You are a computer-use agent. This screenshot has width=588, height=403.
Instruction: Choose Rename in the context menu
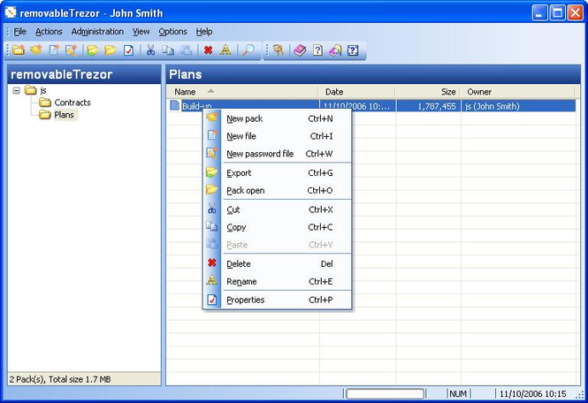277,282
